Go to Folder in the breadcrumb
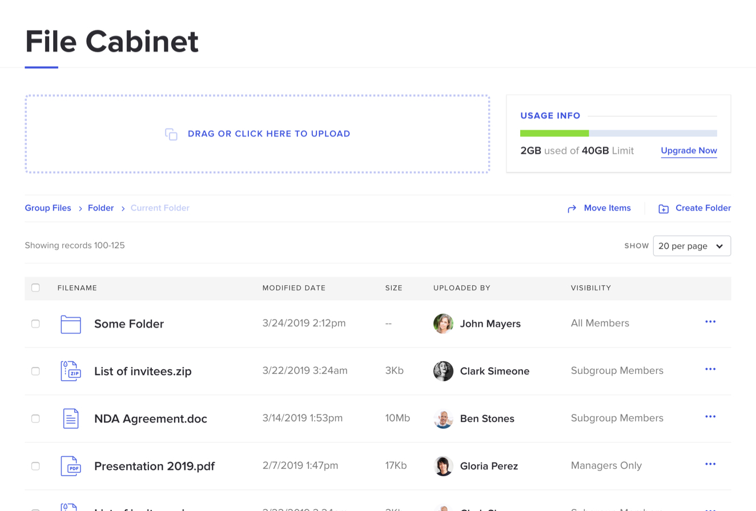Viewport: 756px width, 511px height. point(100,208)
